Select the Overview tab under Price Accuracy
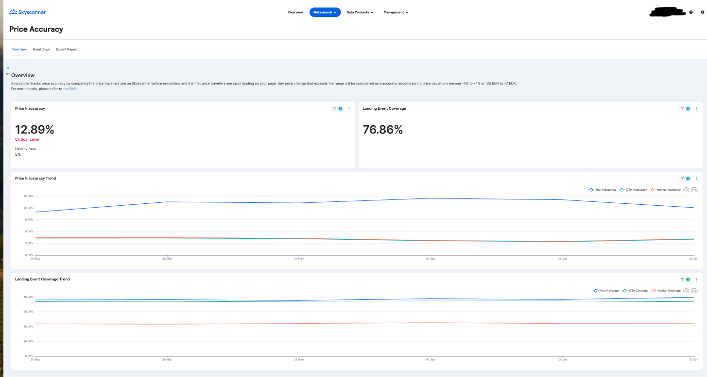 pyautogui.click(x=19, y=49)
